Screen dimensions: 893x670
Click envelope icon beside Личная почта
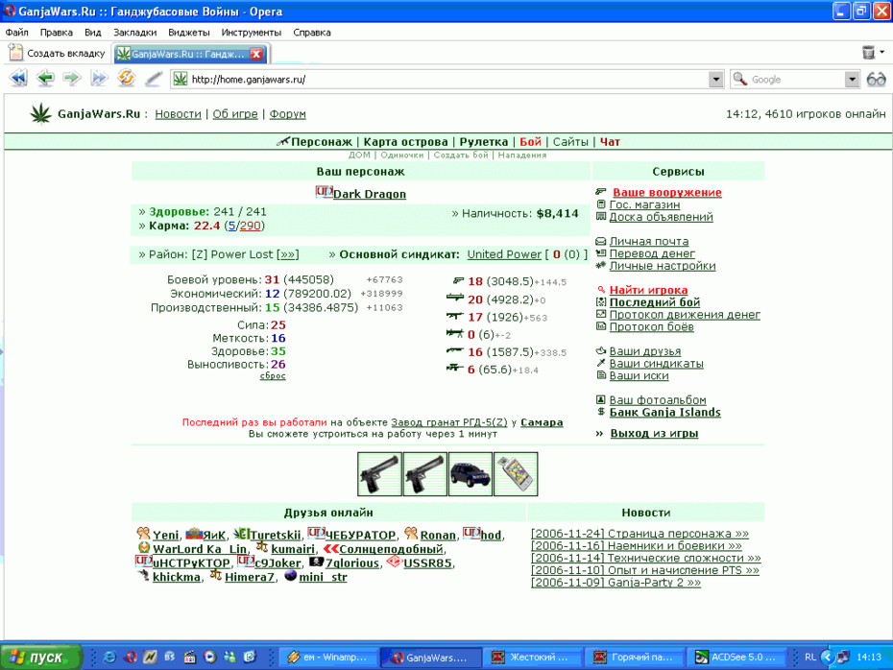click(x=600, y=241)
